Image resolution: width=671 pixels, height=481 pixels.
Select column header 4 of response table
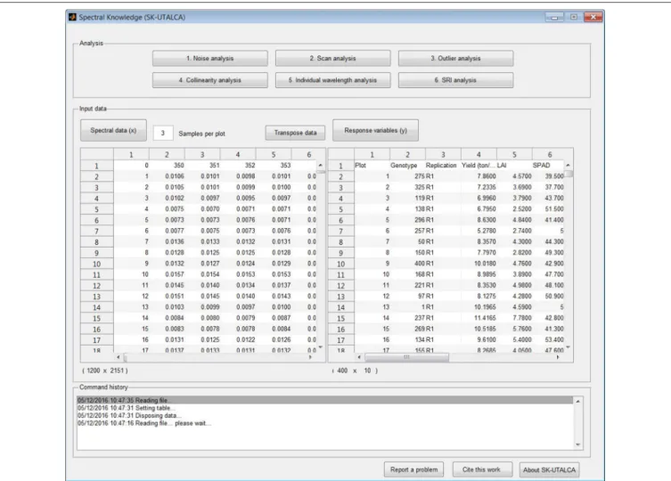click(479, 154)
